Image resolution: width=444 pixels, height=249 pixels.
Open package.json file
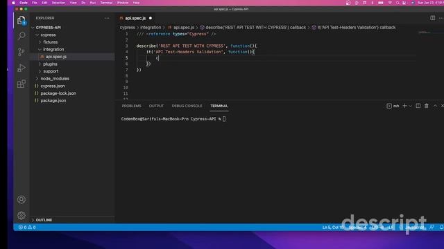(53, 101)
